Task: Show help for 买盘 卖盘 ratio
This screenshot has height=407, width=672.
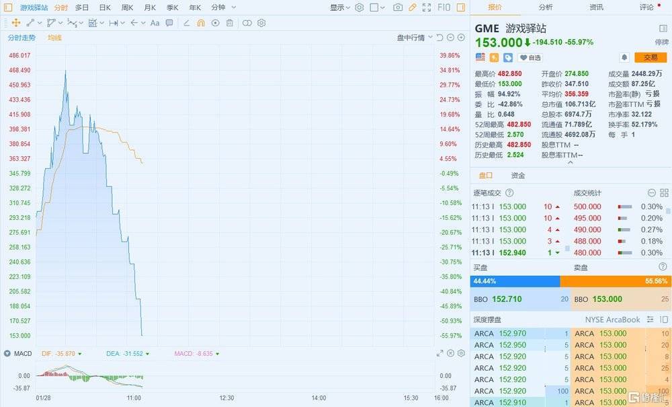Action: tap(663, 267)
